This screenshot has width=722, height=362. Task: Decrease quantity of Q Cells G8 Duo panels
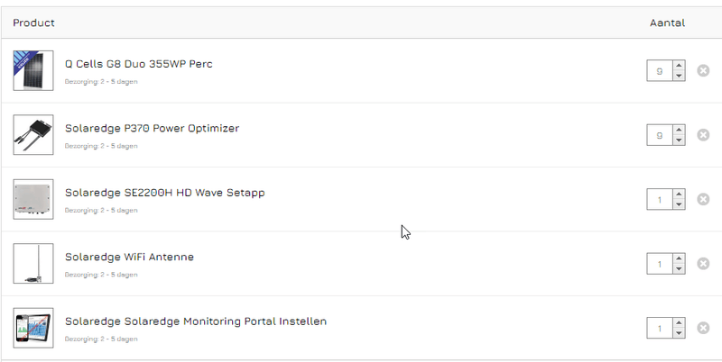[679, 76]
